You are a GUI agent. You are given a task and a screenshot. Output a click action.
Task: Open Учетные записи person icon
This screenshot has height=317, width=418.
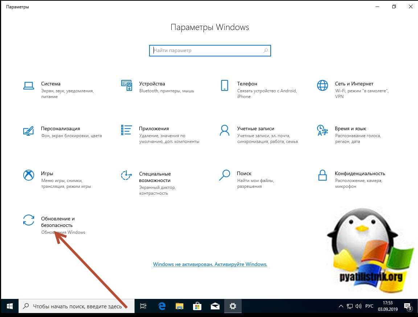(224, 130)
